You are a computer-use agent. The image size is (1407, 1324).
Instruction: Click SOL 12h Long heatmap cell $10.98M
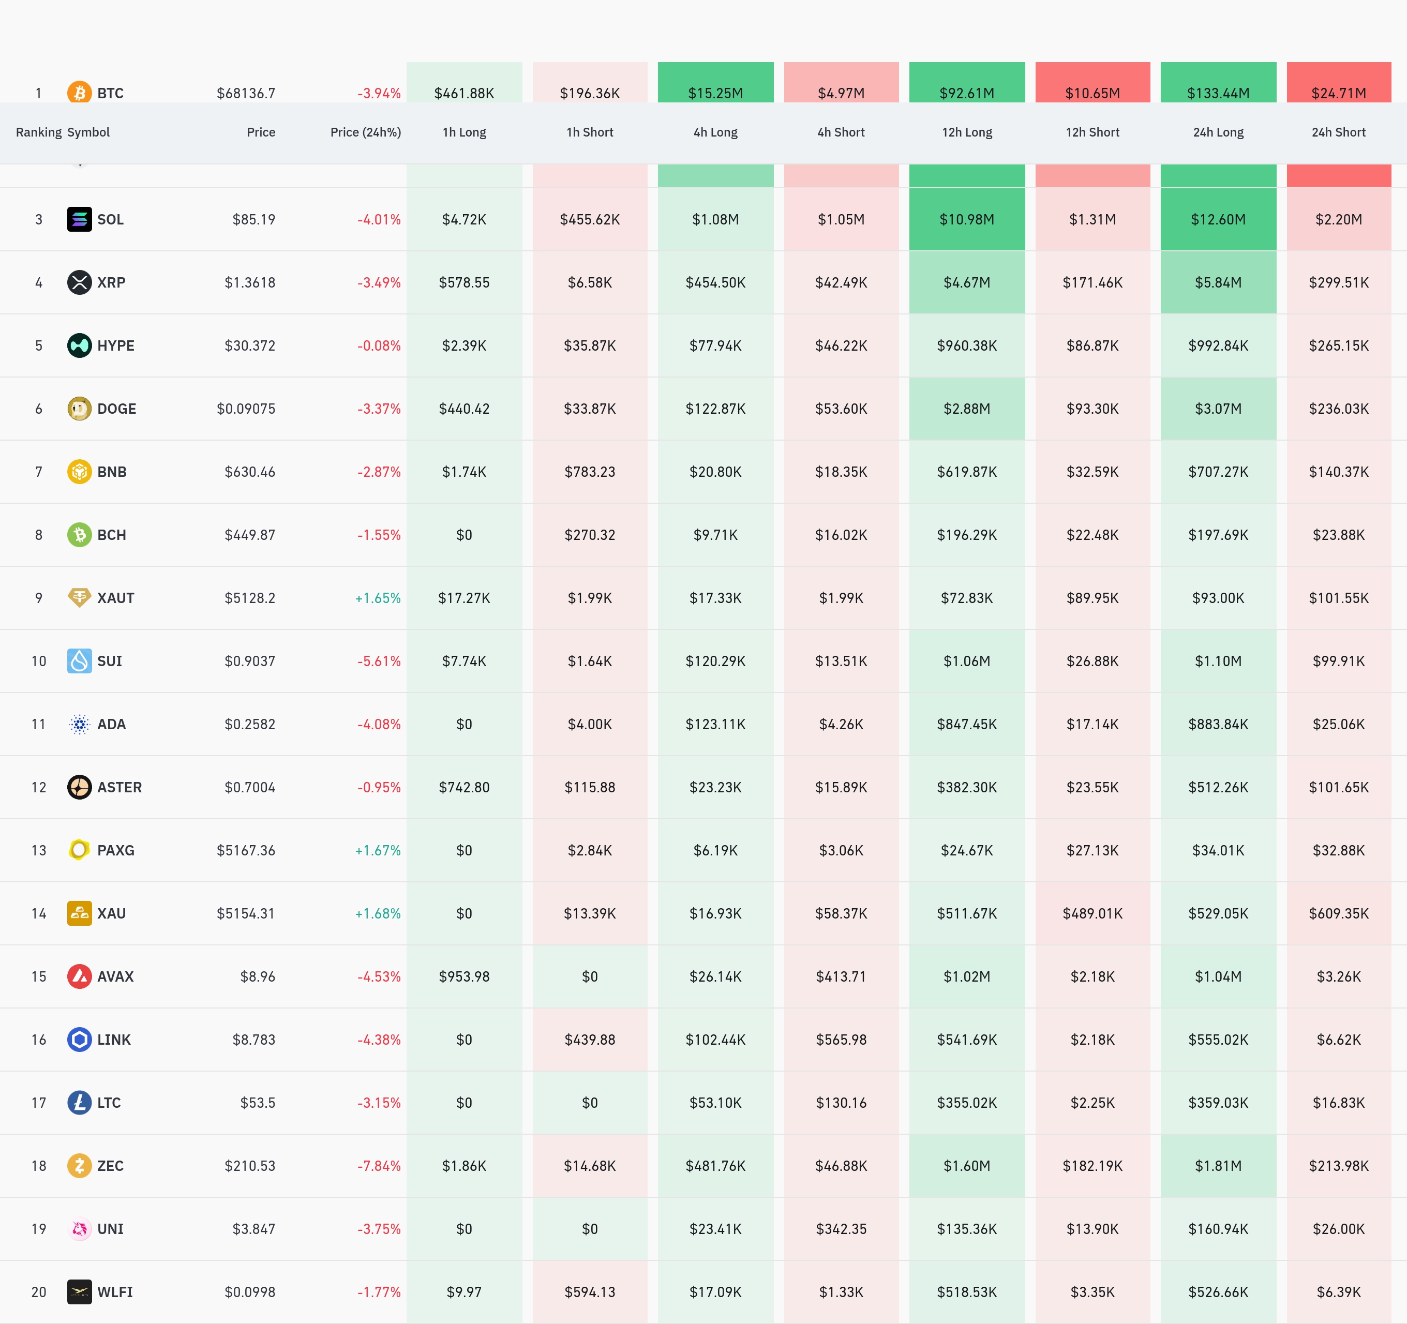coord(967,219)
